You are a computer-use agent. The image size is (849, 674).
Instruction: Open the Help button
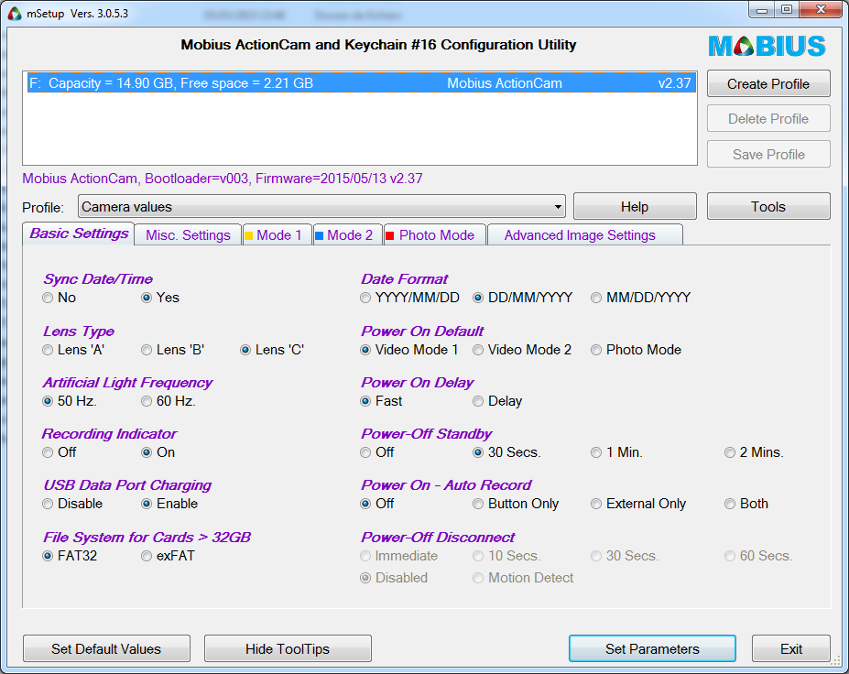click(x=635, y=207)
